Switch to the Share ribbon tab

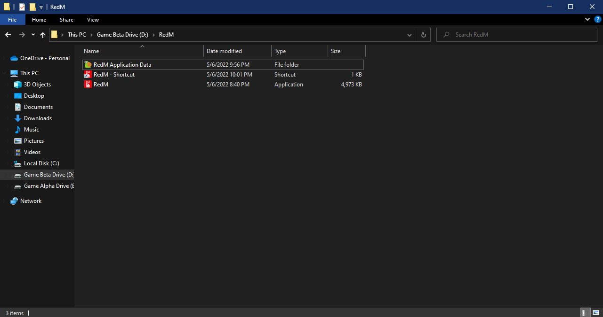click(66, 20)
